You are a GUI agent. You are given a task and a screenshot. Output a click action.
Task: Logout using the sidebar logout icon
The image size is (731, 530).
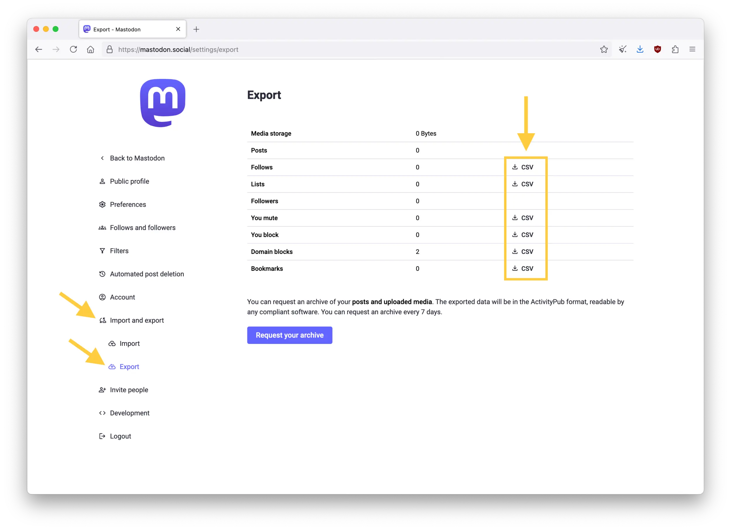click(120, 436)
